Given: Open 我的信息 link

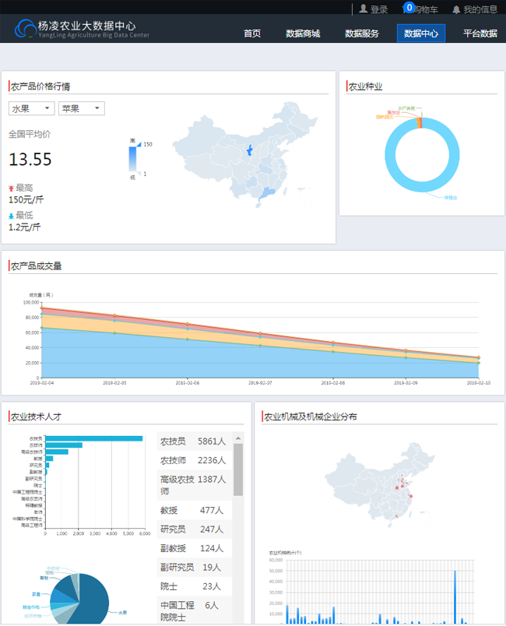Looking at the screenshot, I should click(x=480, y=9).
